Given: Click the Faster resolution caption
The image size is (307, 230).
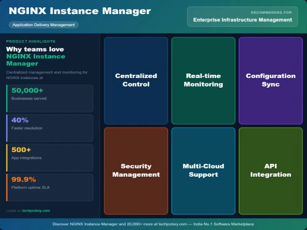Looking at the screenshot, I should 27,128.
